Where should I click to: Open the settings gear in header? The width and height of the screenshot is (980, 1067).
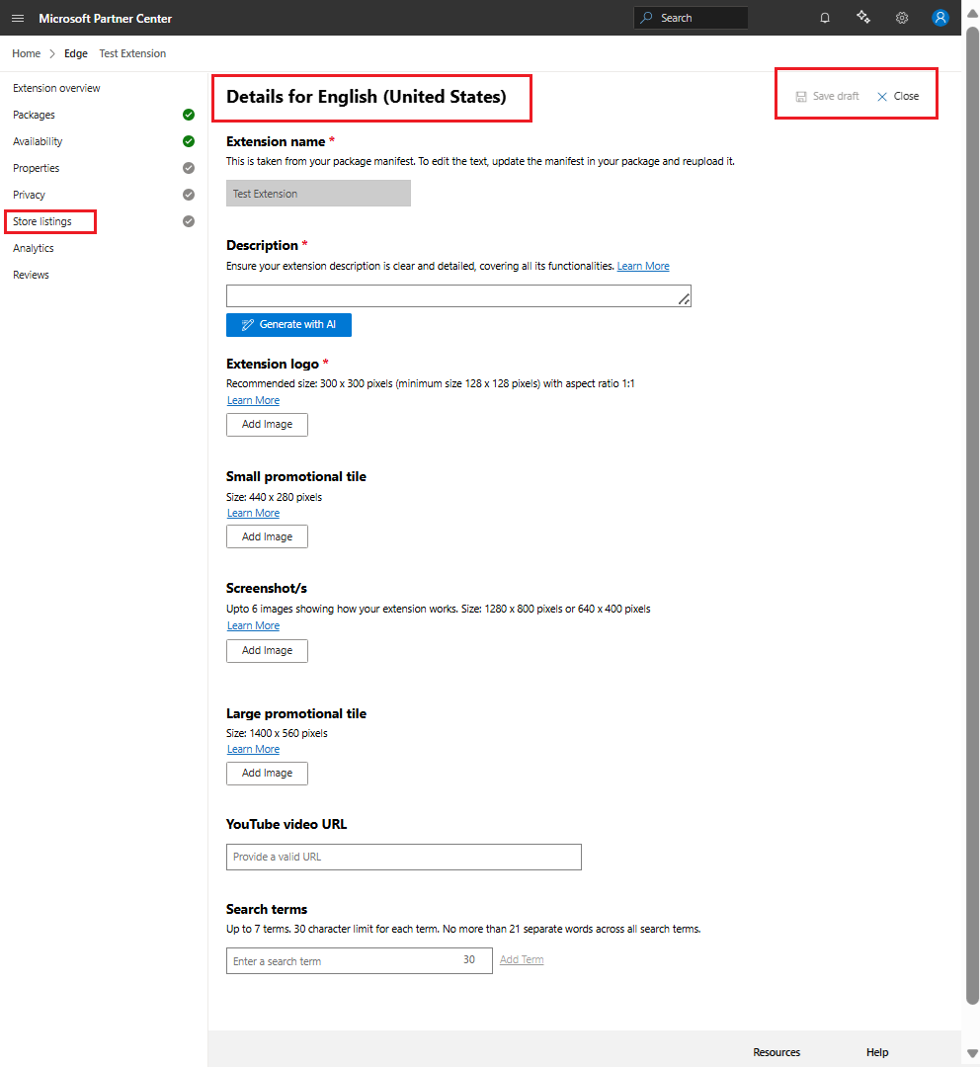902,18
